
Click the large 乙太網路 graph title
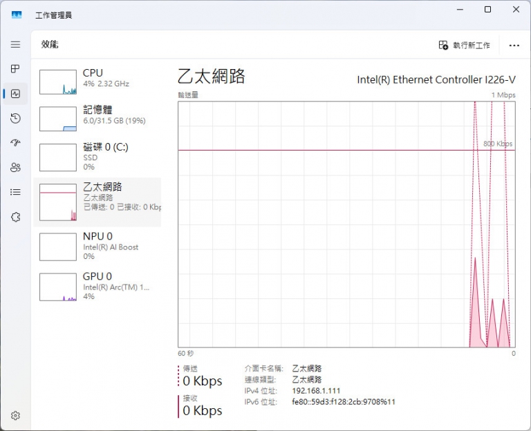tap(212, 76)
